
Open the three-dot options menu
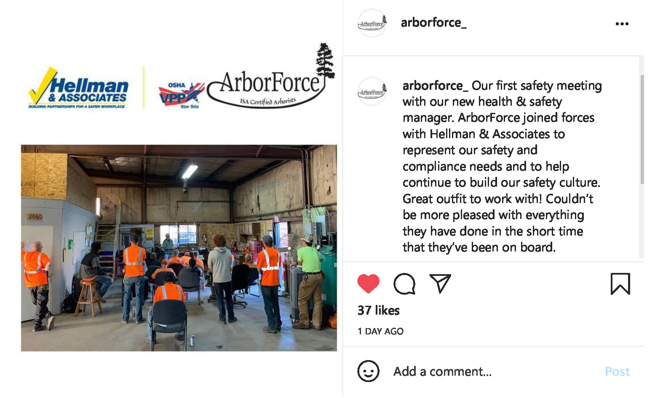622,24
